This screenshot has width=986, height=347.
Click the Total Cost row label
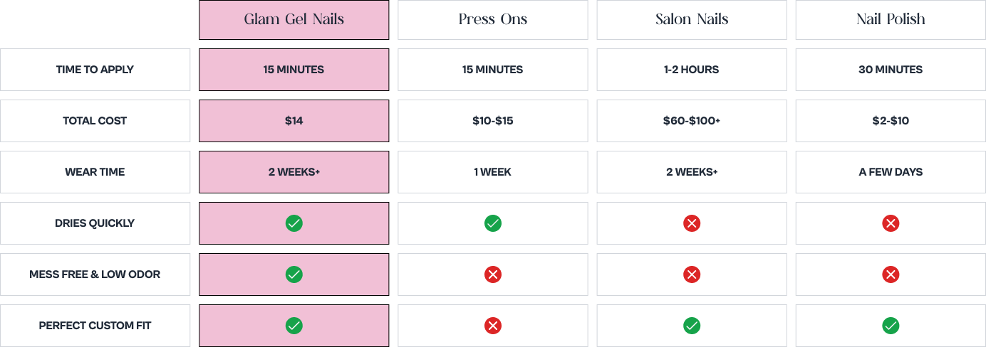tap(95, 121)
